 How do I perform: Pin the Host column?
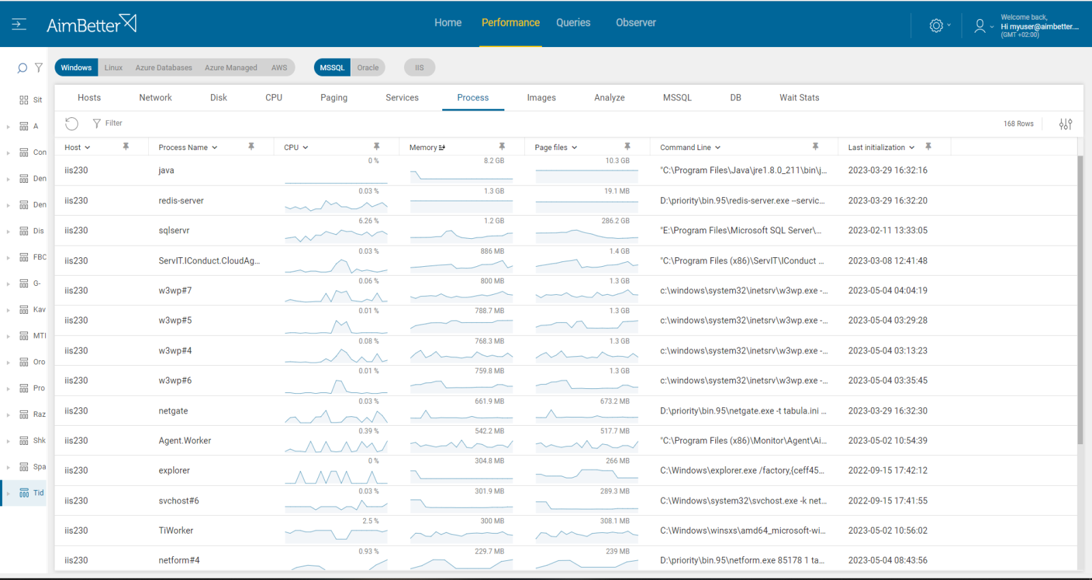click(x=126, y=147)
